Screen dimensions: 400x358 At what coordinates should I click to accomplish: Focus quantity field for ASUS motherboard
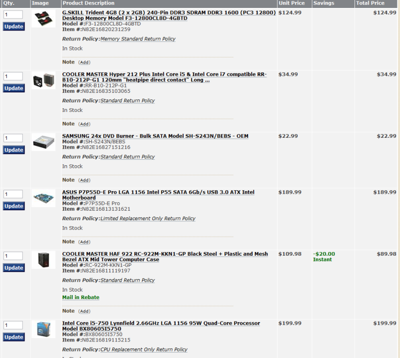(13, 194)
